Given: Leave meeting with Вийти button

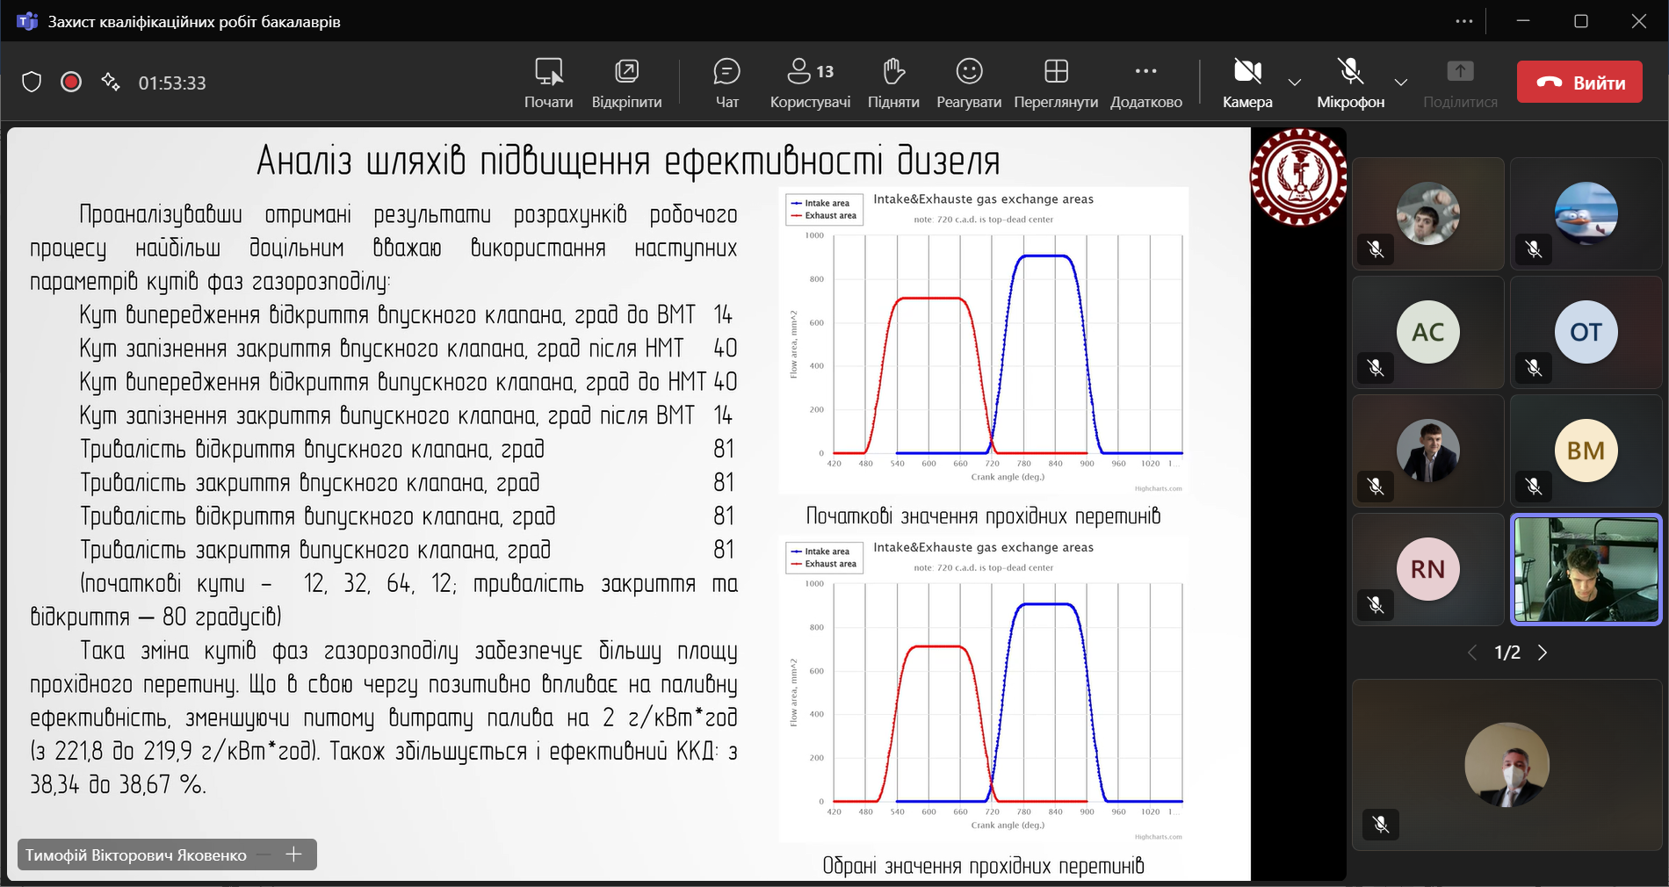Looking at the screenshot, I should click(x=1579, y=83).
